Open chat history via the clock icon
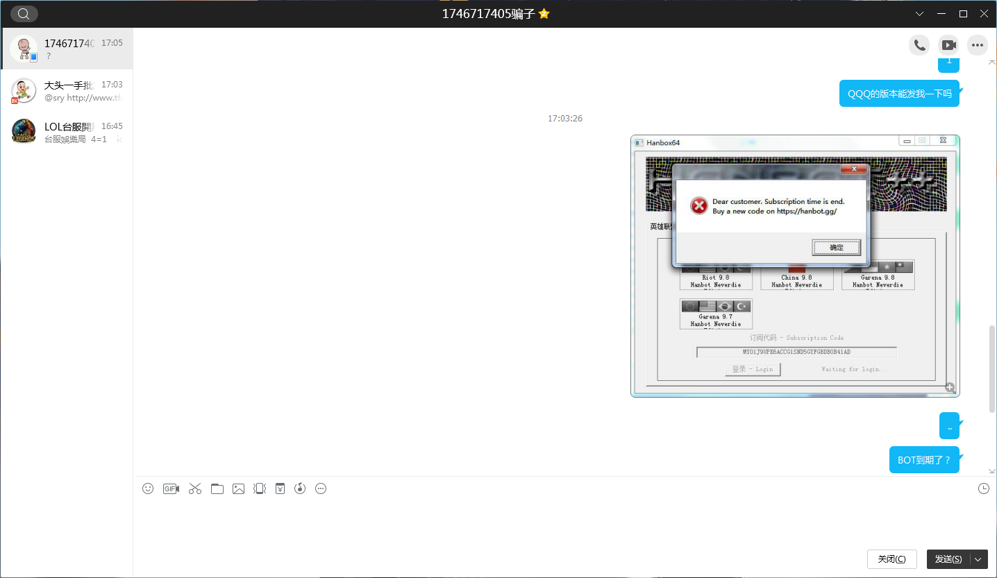Viewport: 997px width, 578px height. 984,488
